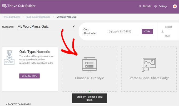Open the Settings gear menu
The image size is (179, 106).
pyautogui.click(x=161, y=6)
